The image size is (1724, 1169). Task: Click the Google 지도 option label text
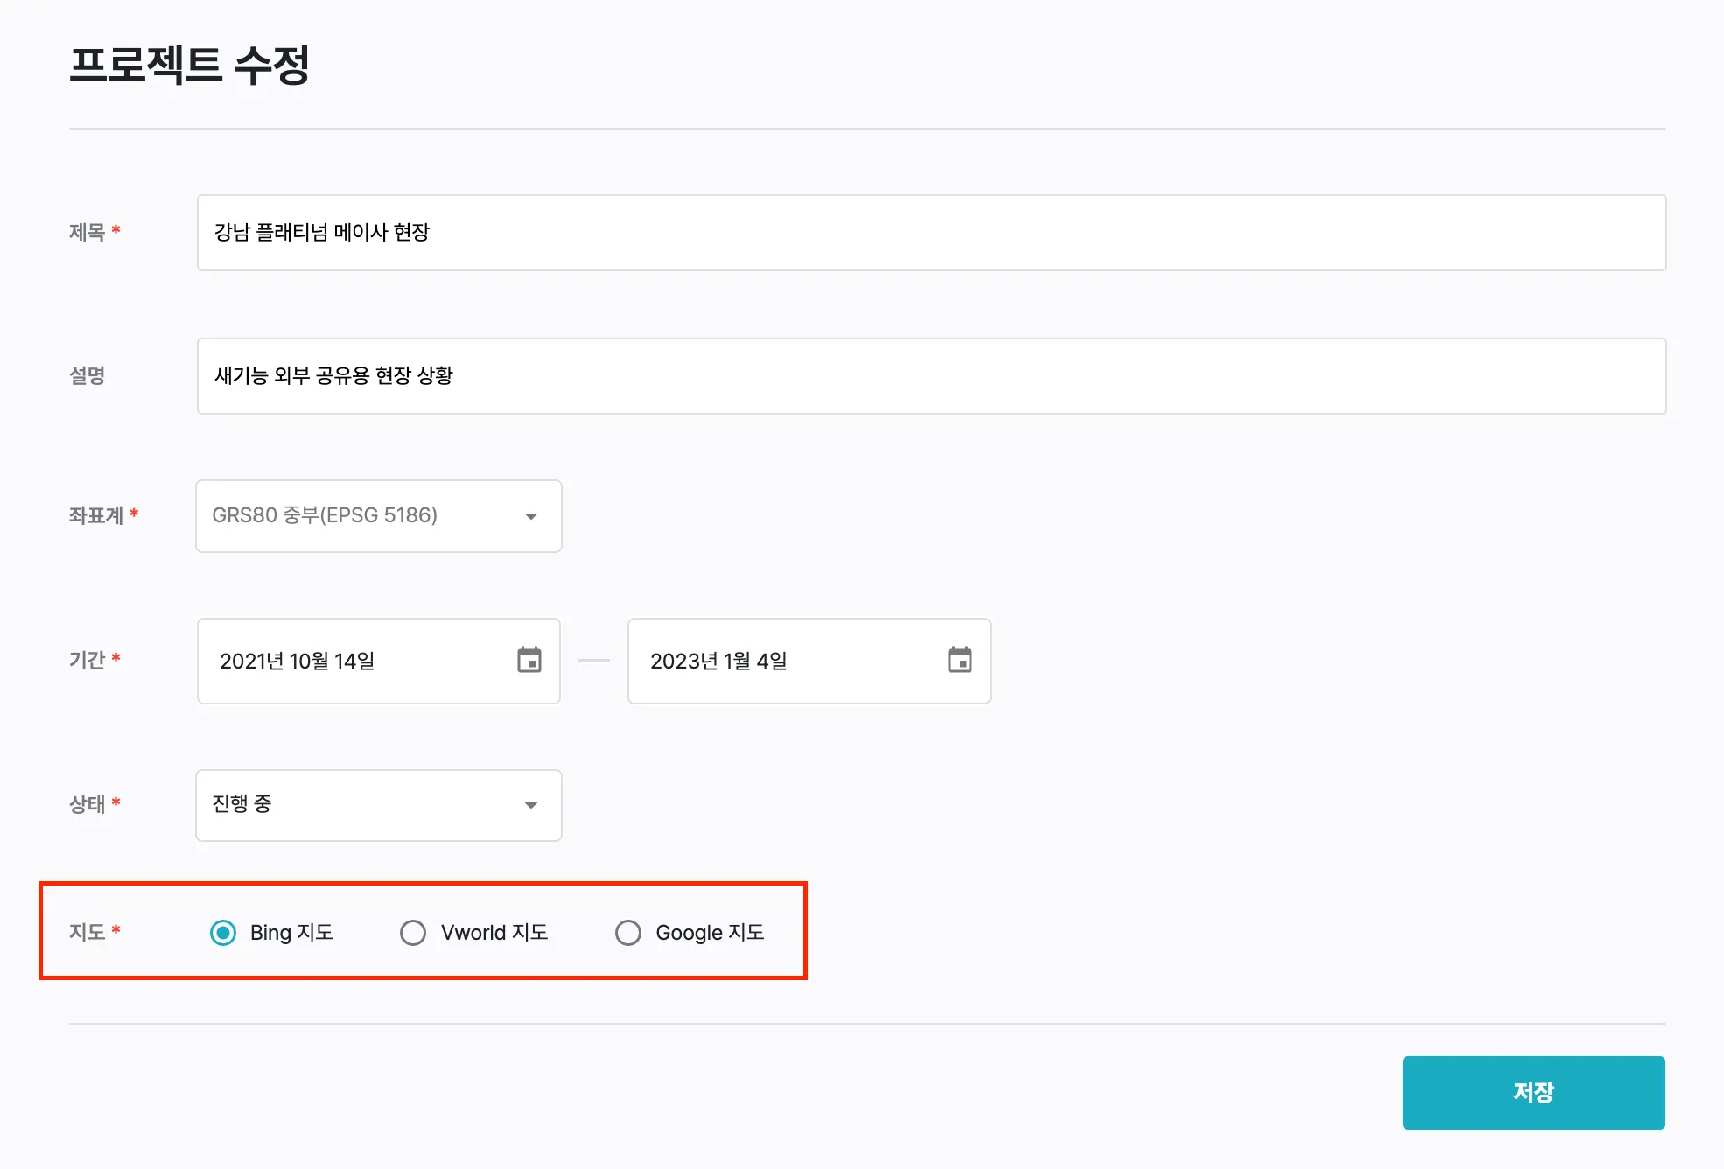710,933
